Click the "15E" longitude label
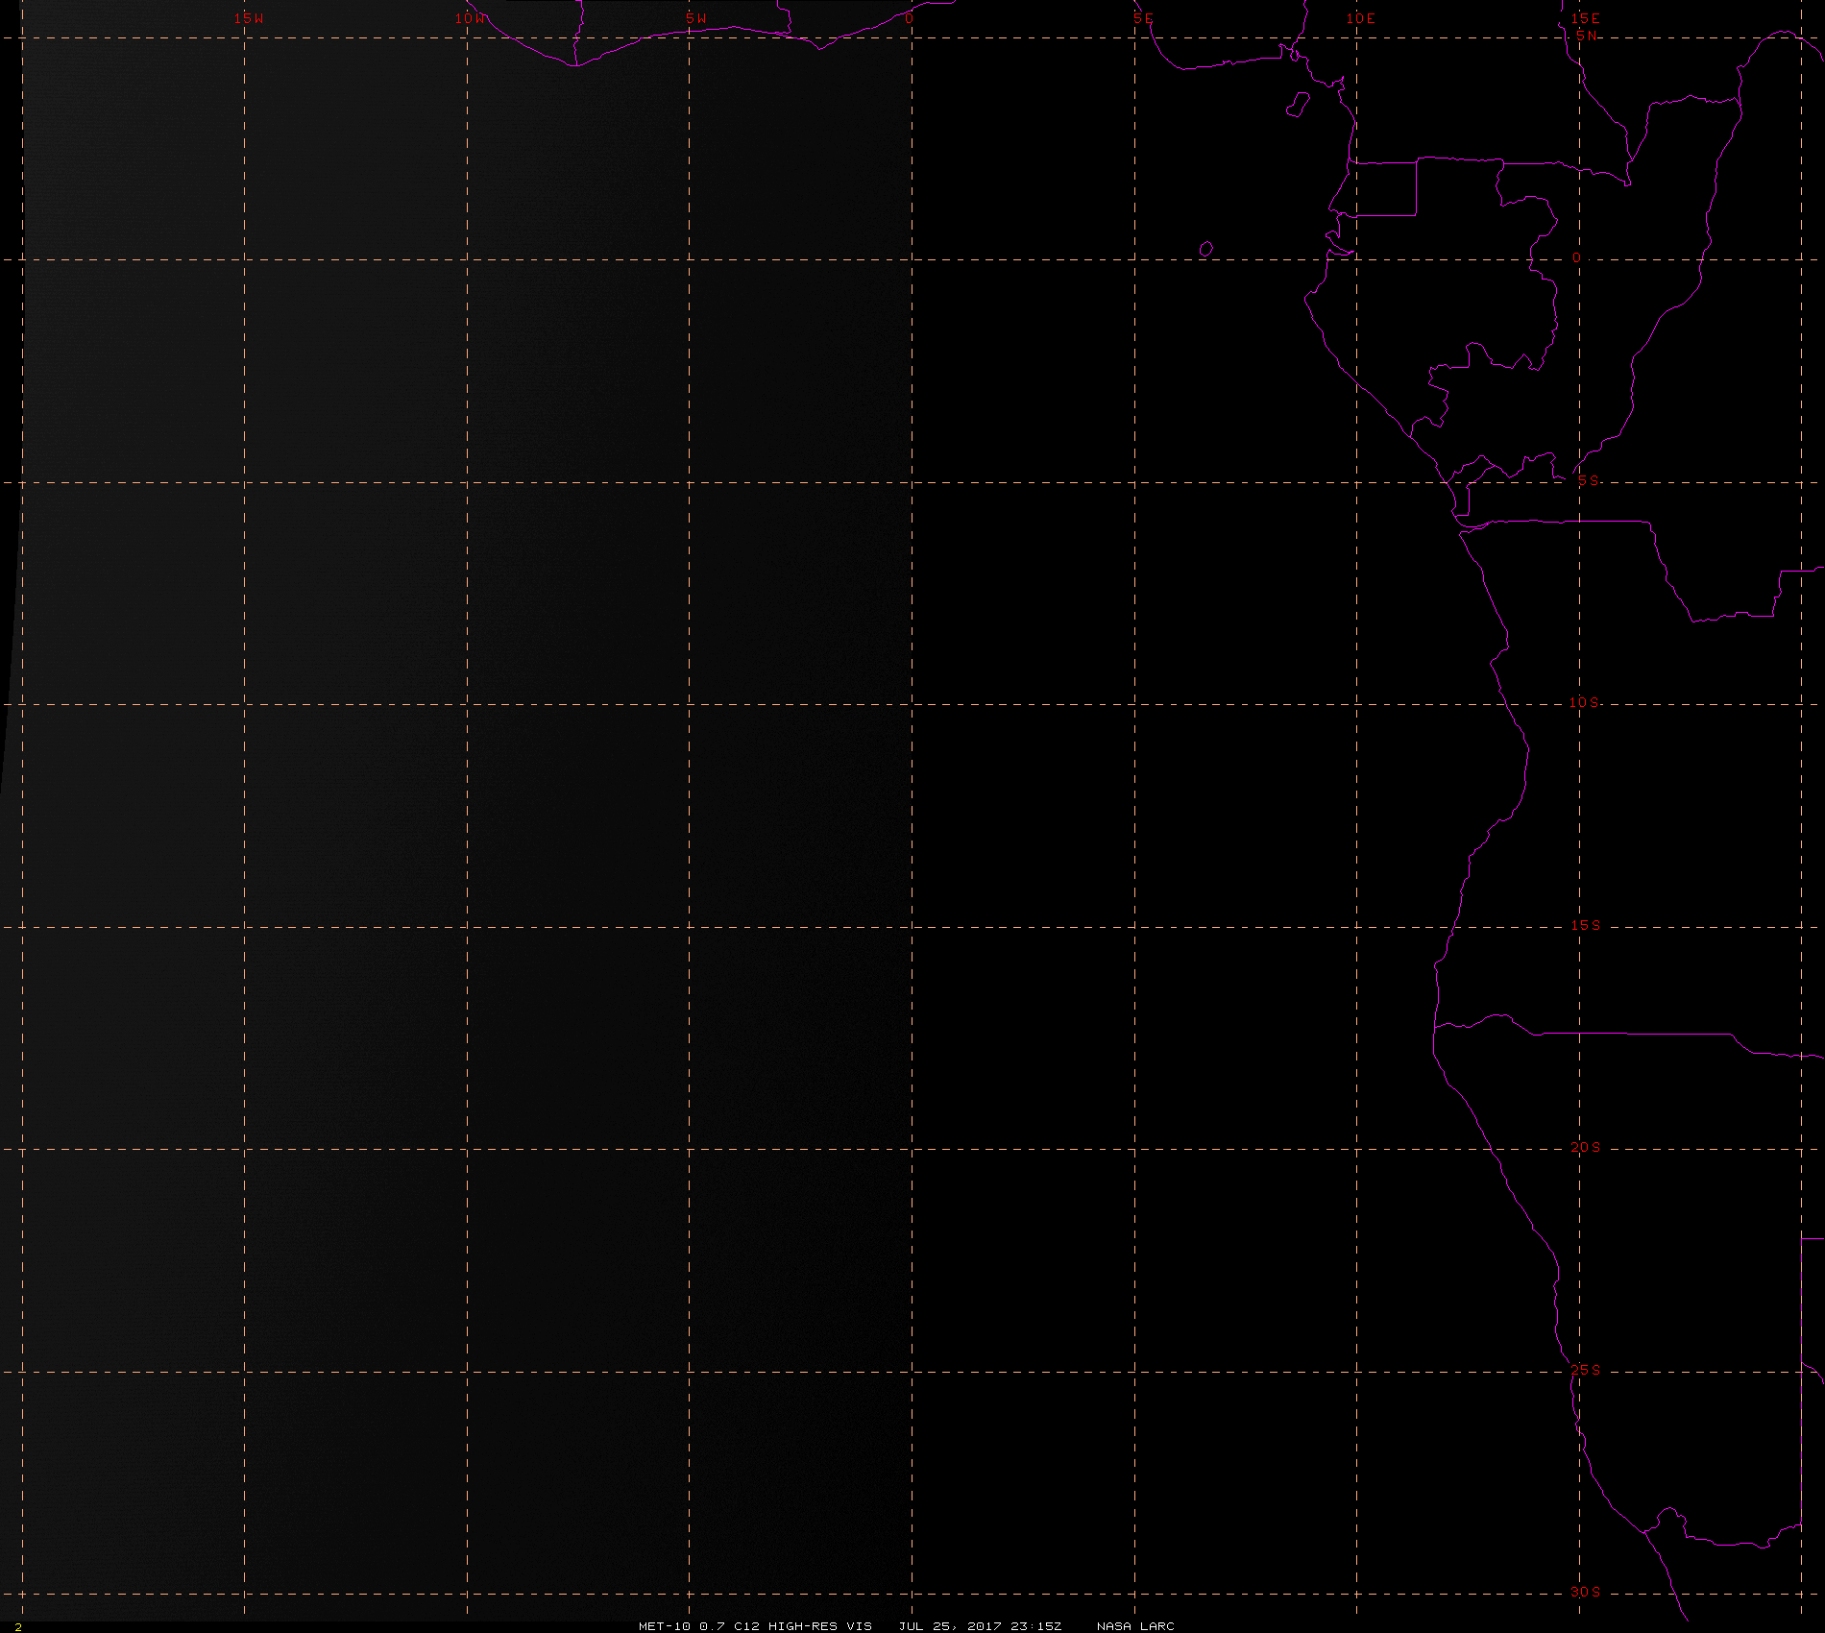Viewport: 1825px width, 1633px height. [1586, 18]
